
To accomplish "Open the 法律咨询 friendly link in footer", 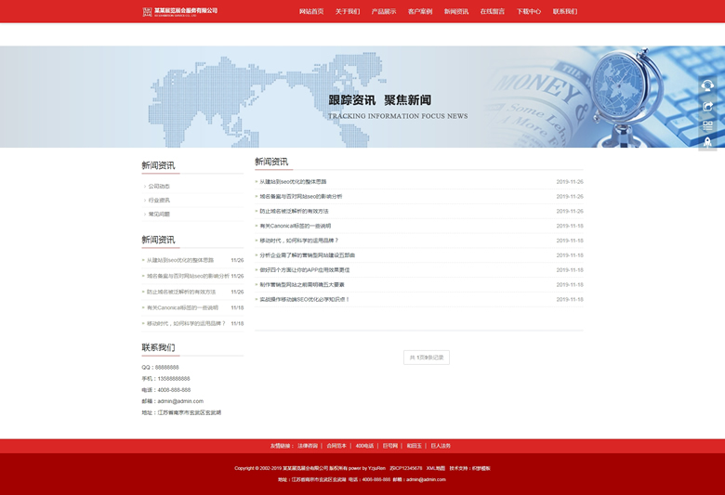I will point(309,446).
